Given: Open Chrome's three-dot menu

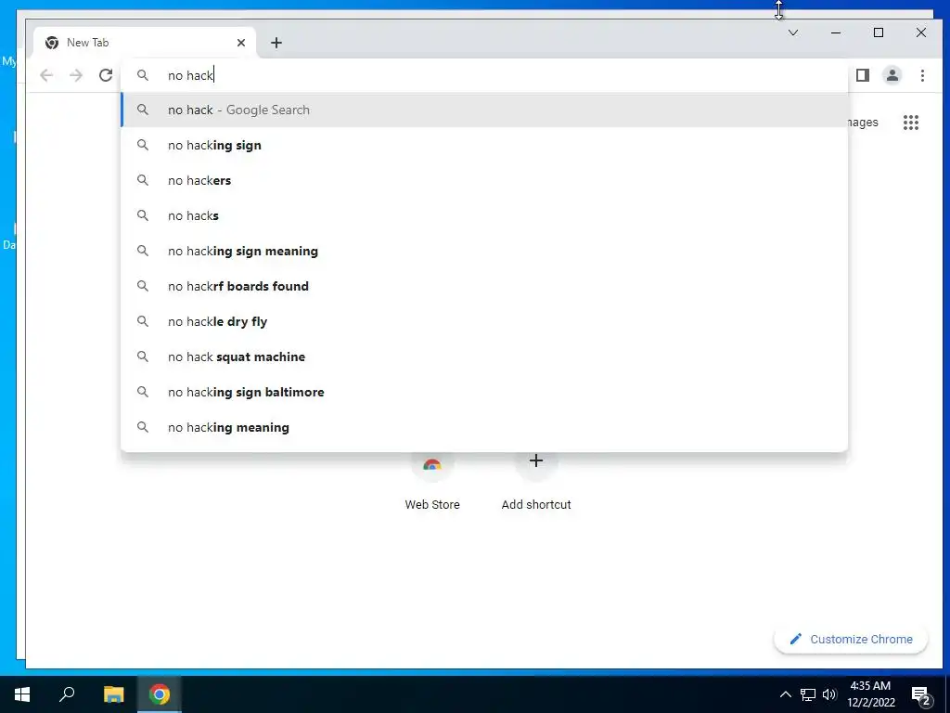Looking at the screenshot, I should (x=922, y=75).
